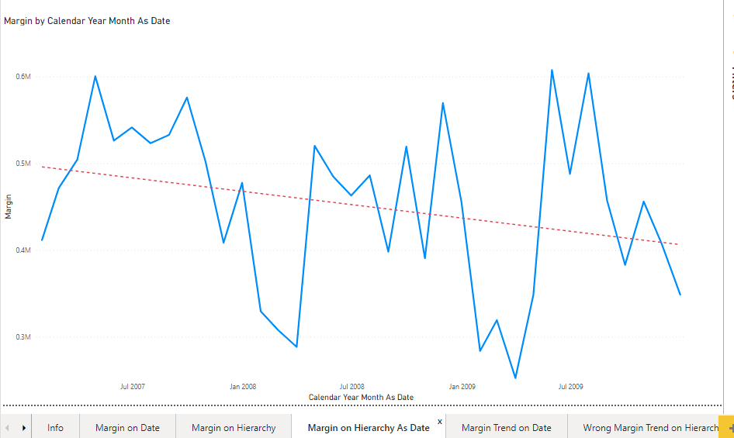
Task: Open the Info page tab
Action: coord(55,427)
